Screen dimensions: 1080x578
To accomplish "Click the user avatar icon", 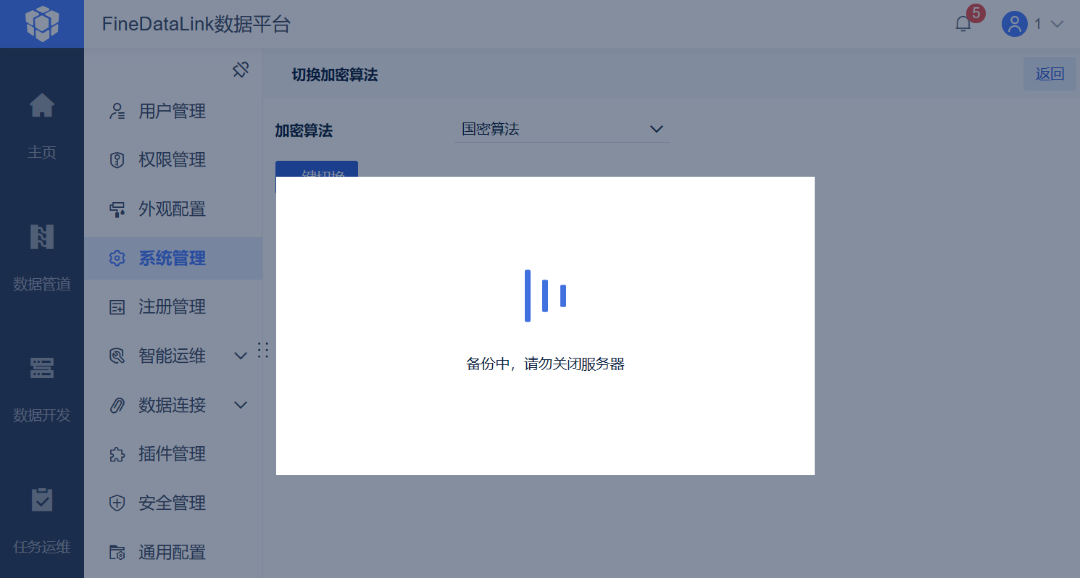I will pos(1014,24).
